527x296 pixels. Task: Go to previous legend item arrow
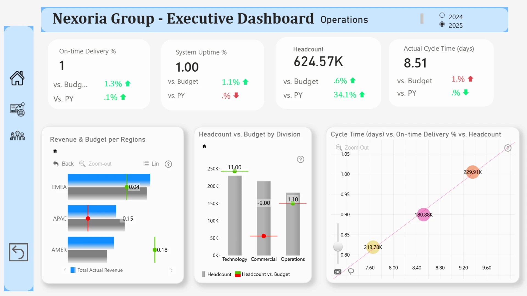65,270
